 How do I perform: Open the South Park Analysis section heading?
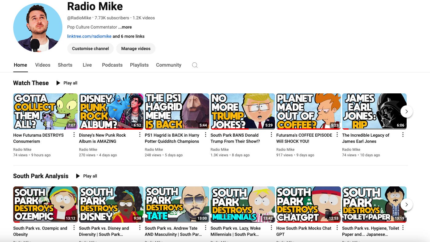coord(41,176)
